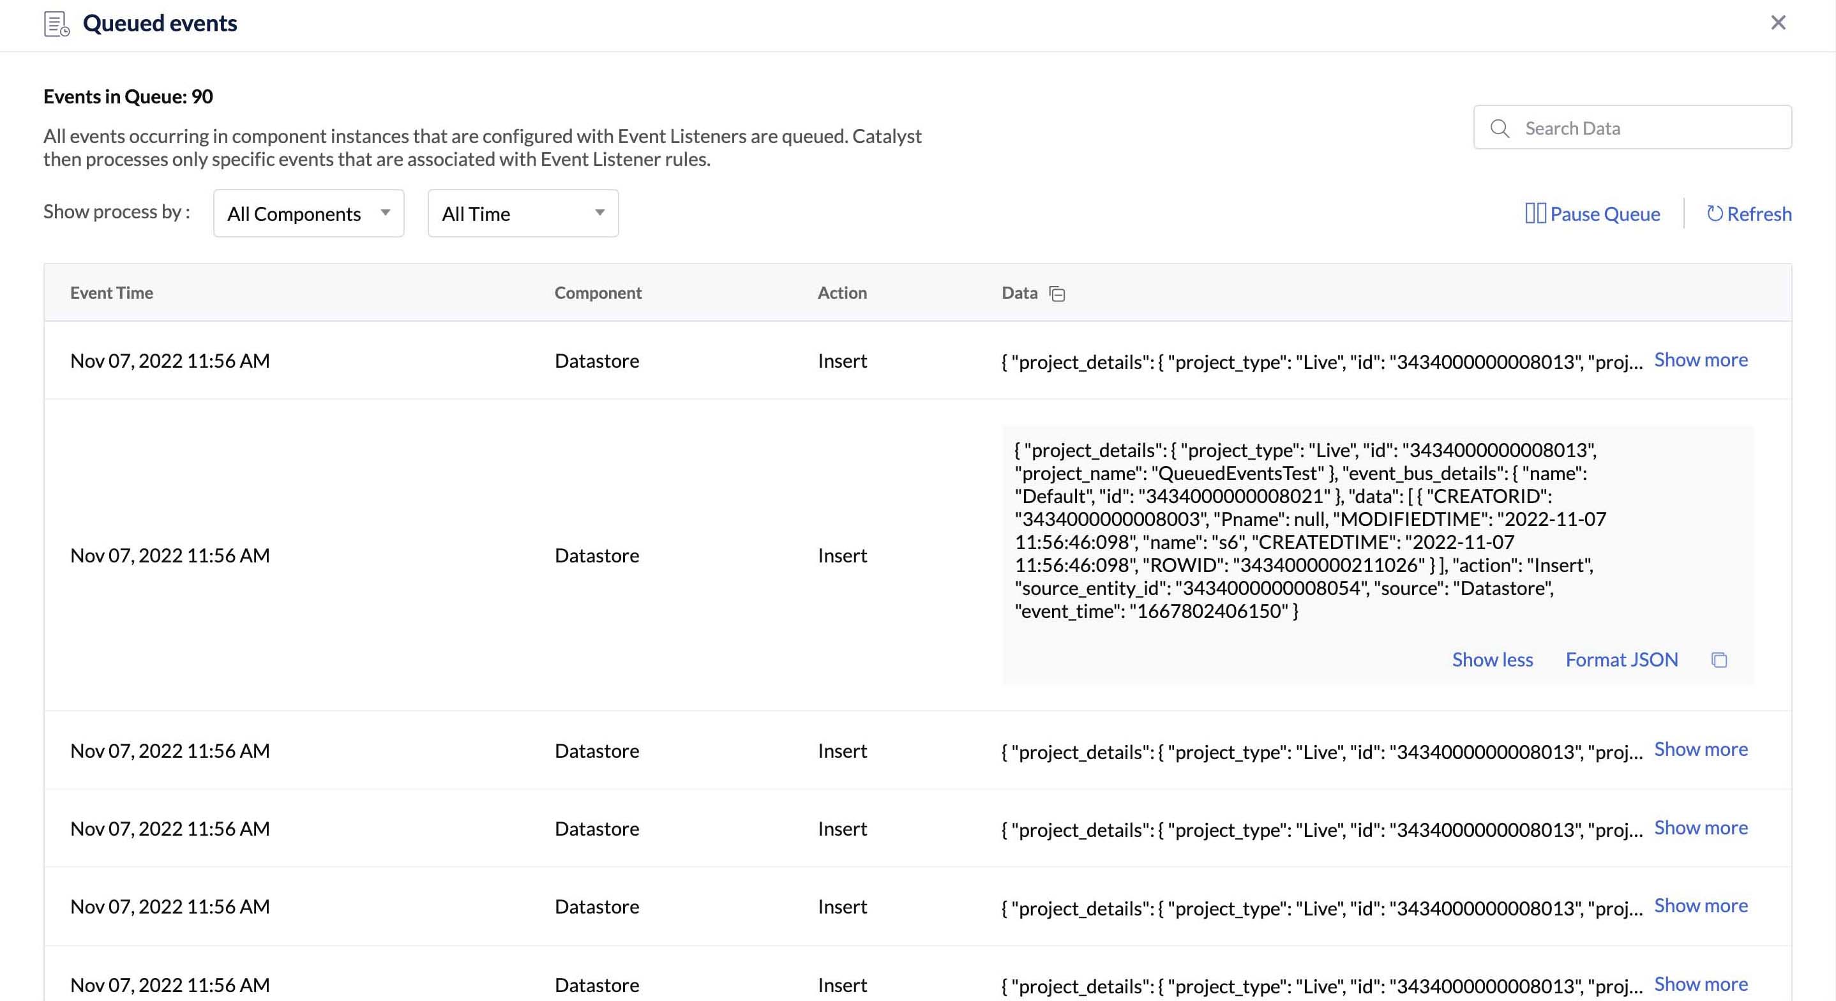Click Show more on third Datastore Insert row

(x=1702, y=749)
